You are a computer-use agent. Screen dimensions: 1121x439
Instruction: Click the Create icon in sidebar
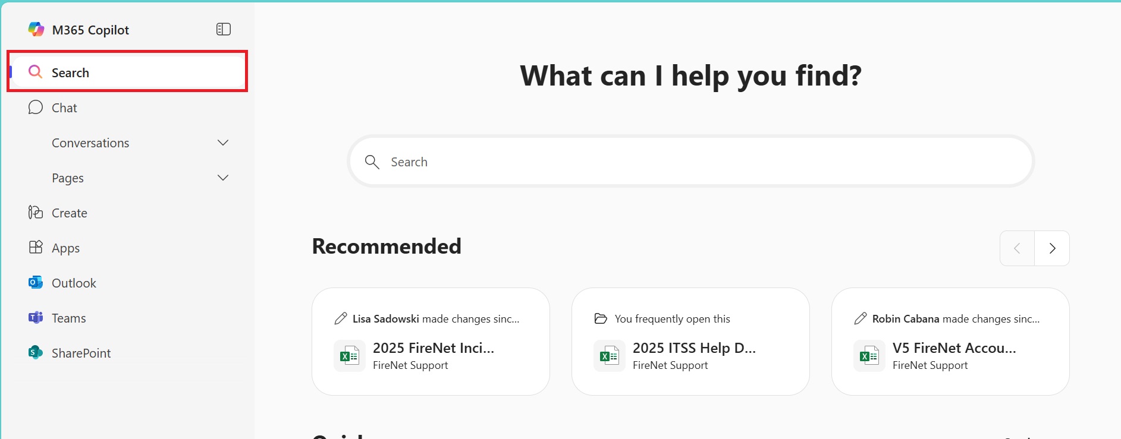(36, 213)
